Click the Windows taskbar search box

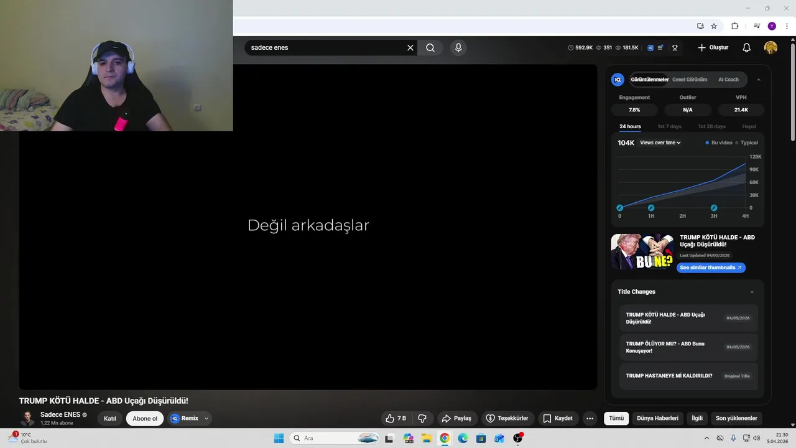(x=335, y=438)
